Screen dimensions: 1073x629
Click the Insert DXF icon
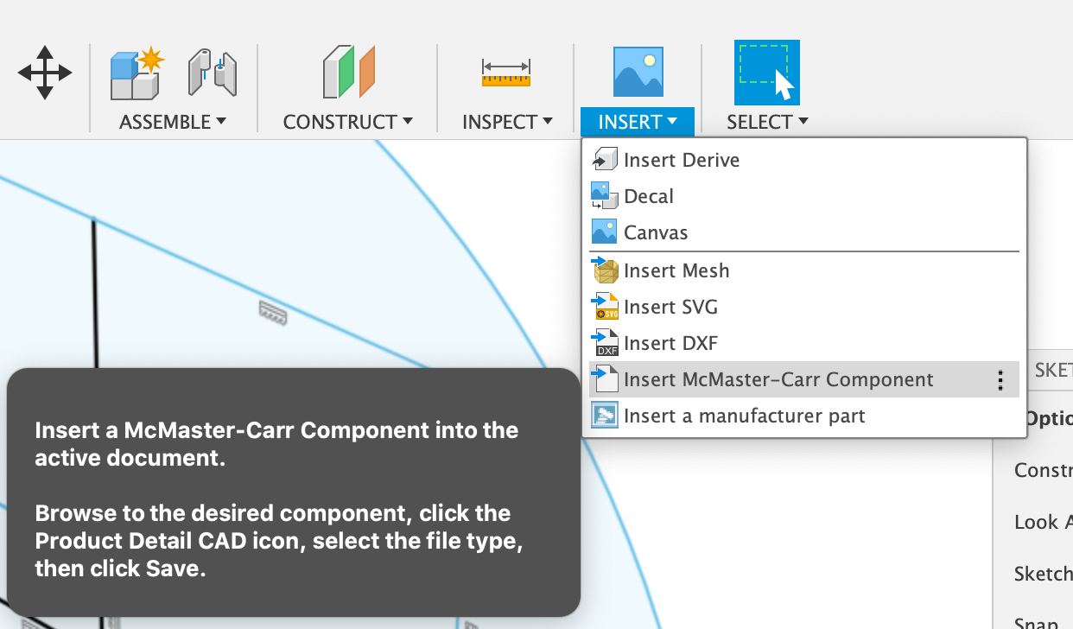click(605, 343)
